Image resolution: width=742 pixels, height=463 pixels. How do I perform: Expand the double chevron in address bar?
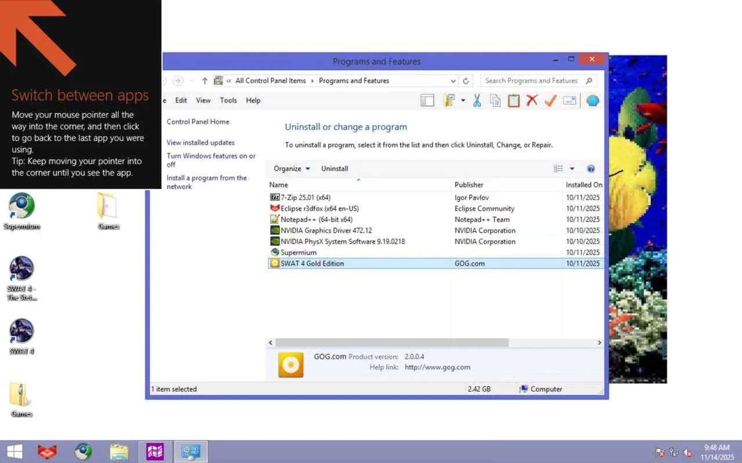click(x=230, y=81)
